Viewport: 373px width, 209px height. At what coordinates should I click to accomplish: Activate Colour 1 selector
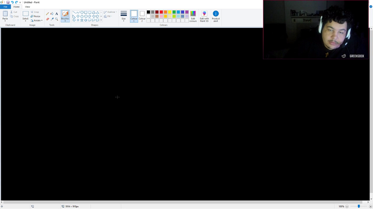tap(134, 16)
